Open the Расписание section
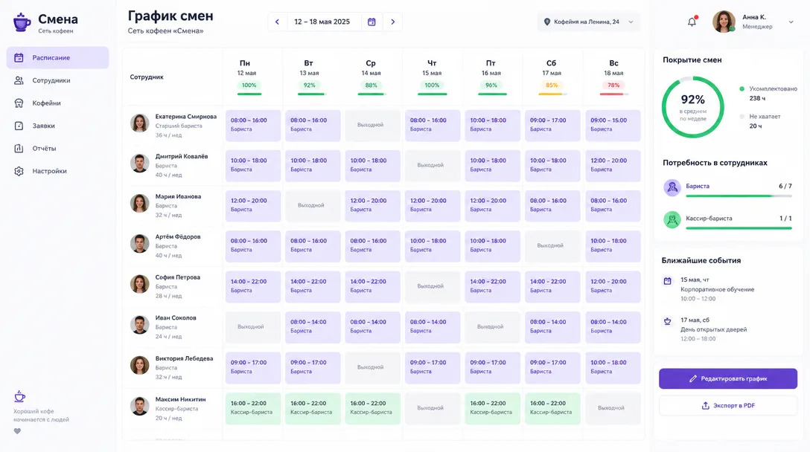Screen dimensions: 810x452 [x=58, y=58]
